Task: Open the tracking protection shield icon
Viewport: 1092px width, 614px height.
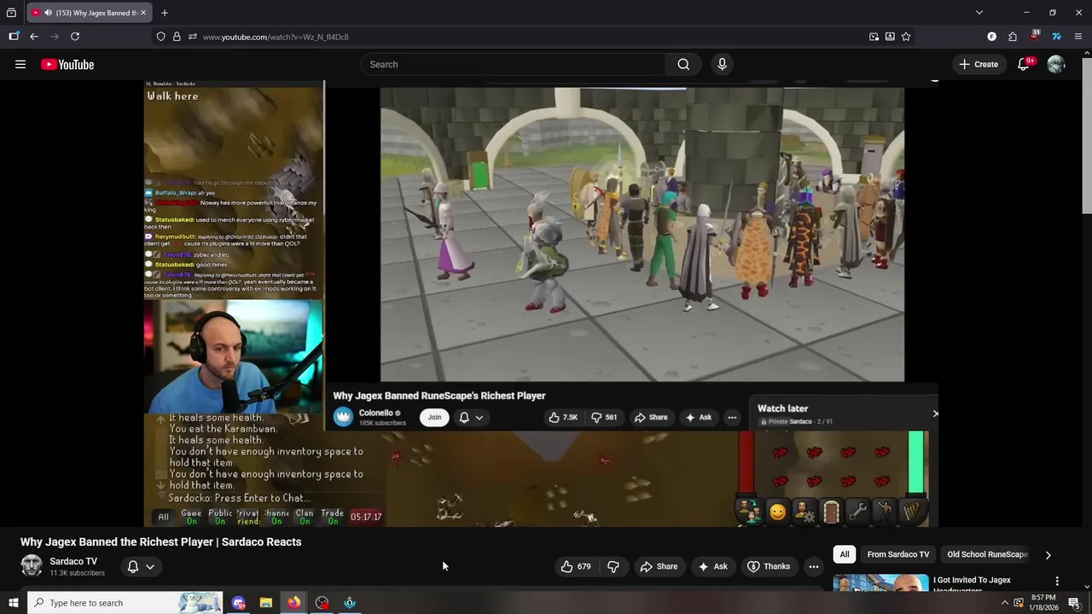Action: pyautogui.click(x=160, y=37)
